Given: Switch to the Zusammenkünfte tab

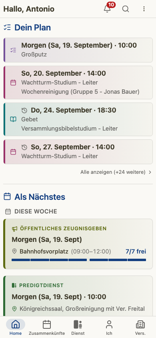Looking at the screenshot, I should pyautogui.click(x=47, y=327).
